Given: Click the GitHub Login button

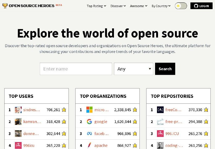Looking at the screenshot, I should (x=201, y=6).
